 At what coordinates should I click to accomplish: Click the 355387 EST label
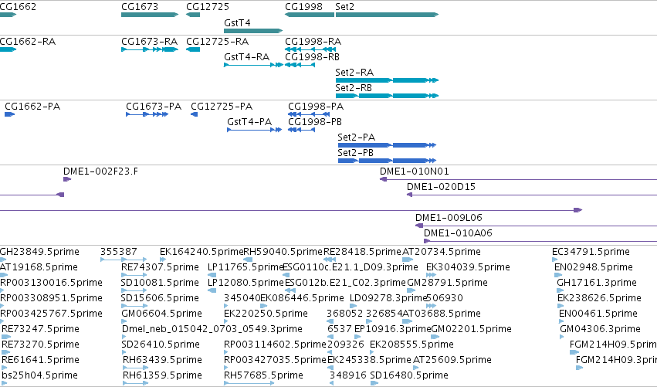[x=119, y=252]
